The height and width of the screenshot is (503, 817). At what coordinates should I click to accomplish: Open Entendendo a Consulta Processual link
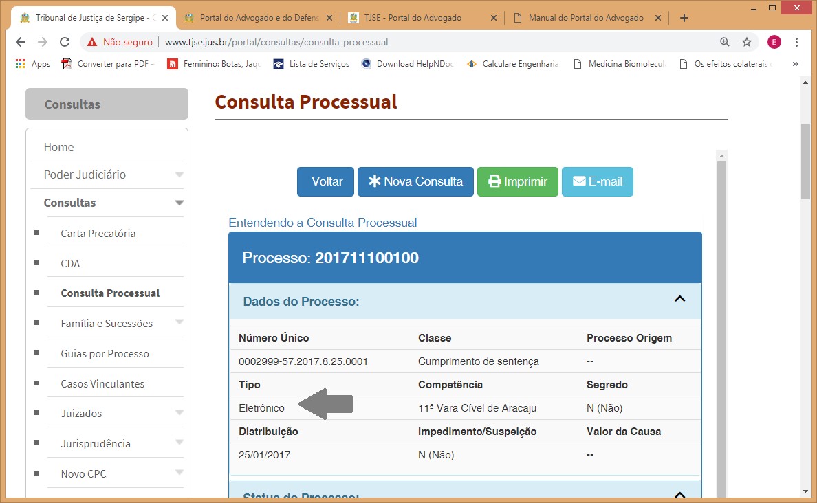click(323, 223)
